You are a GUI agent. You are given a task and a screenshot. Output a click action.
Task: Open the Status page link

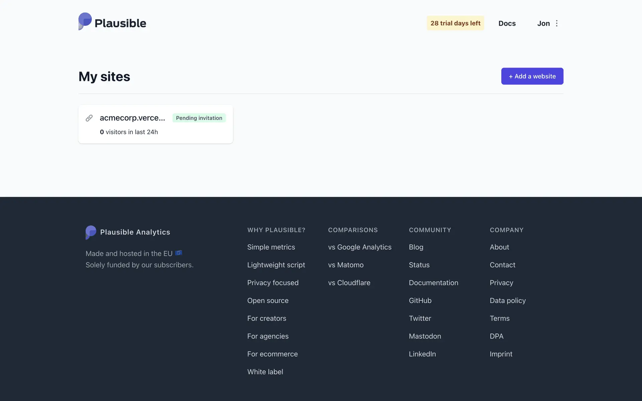419,265
